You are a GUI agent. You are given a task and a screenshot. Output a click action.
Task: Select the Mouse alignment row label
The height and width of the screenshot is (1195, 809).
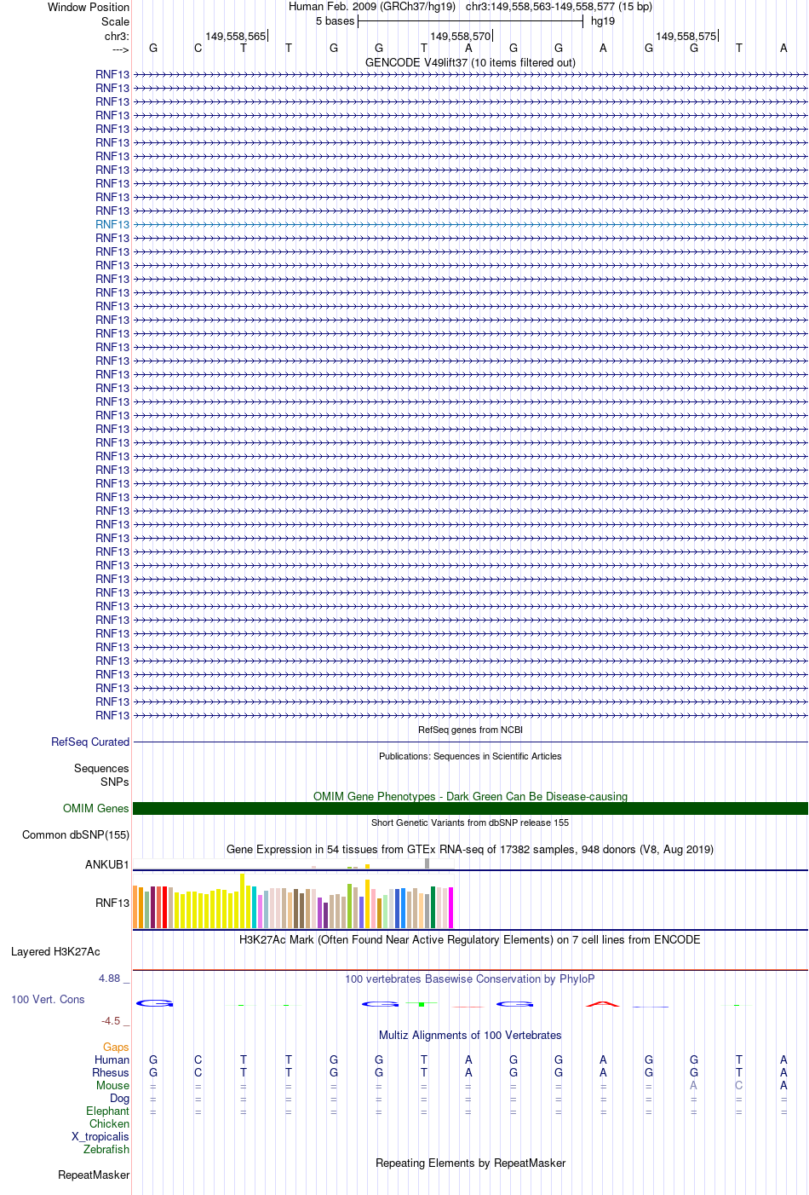pyautogui.click(x=112, y=1086)
